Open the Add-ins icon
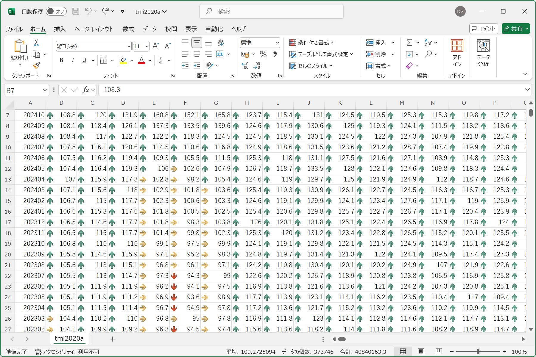The image size is (536, 357). tap(457, 54)
